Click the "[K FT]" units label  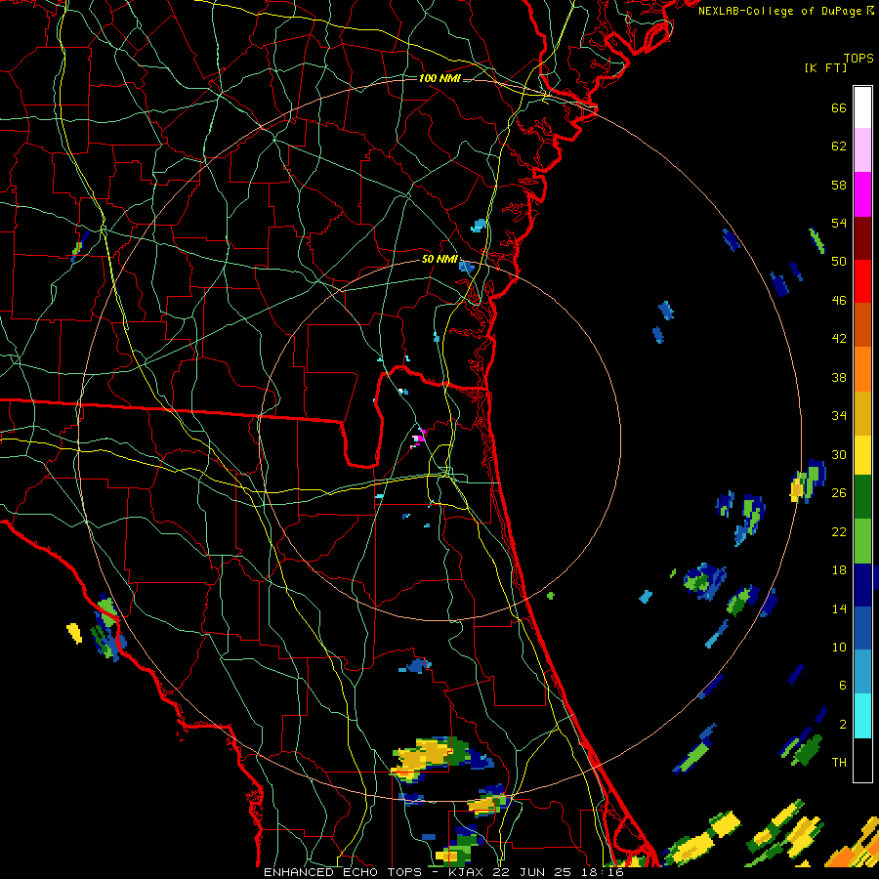pos(825,67)
